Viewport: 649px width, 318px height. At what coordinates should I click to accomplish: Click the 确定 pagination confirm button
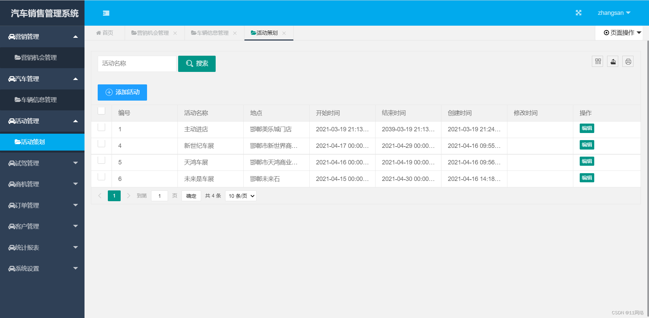tap(191, 196)
